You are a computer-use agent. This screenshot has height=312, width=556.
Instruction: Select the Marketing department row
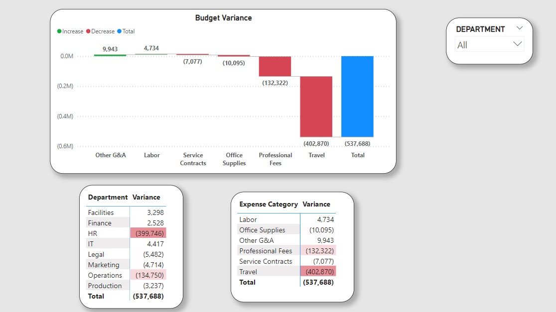126,265
